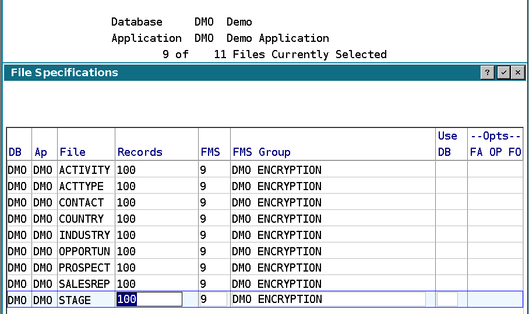Select the ACTTYPE file name
This screenshot has width=529, height=314.
pyautogui.click(x=82, y=186)
